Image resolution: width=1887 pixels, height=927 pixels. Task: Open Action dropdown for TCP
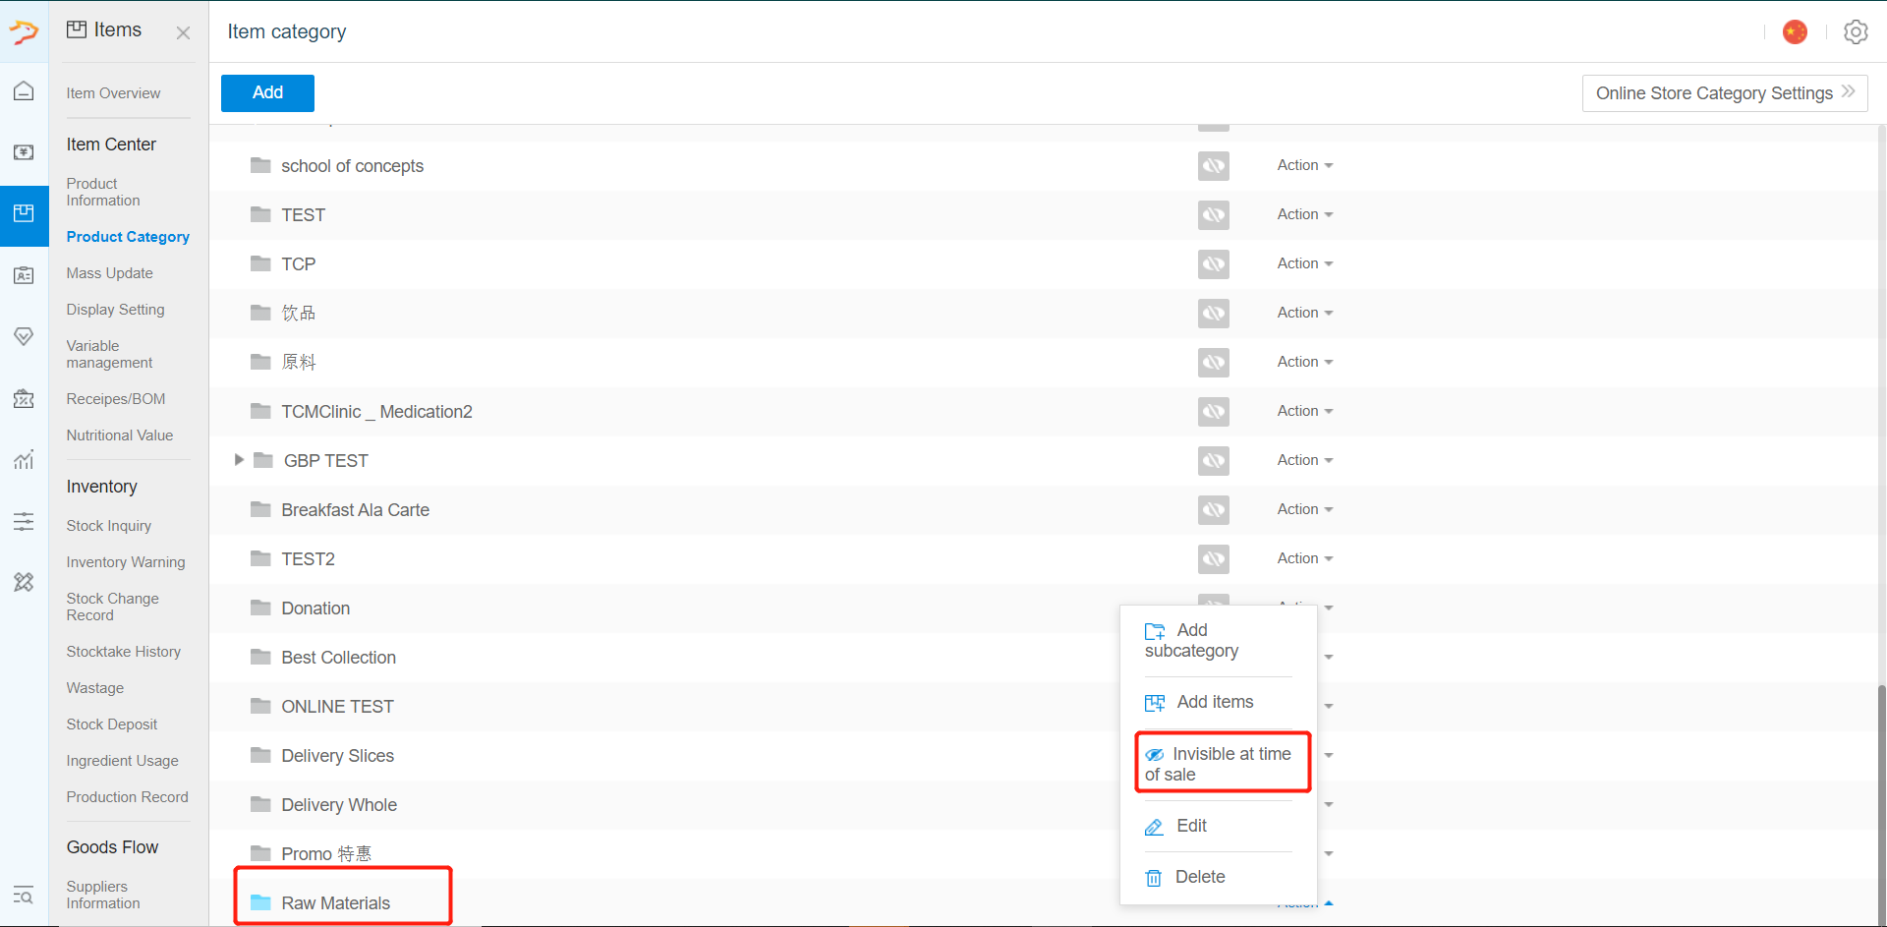[1304, 263]
